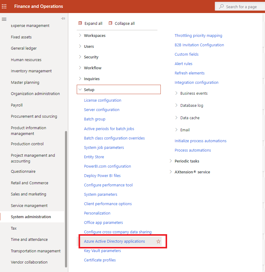Open Alert rules page
The image size is (265, 272).
pyautogui.click(x=183, y=64)
